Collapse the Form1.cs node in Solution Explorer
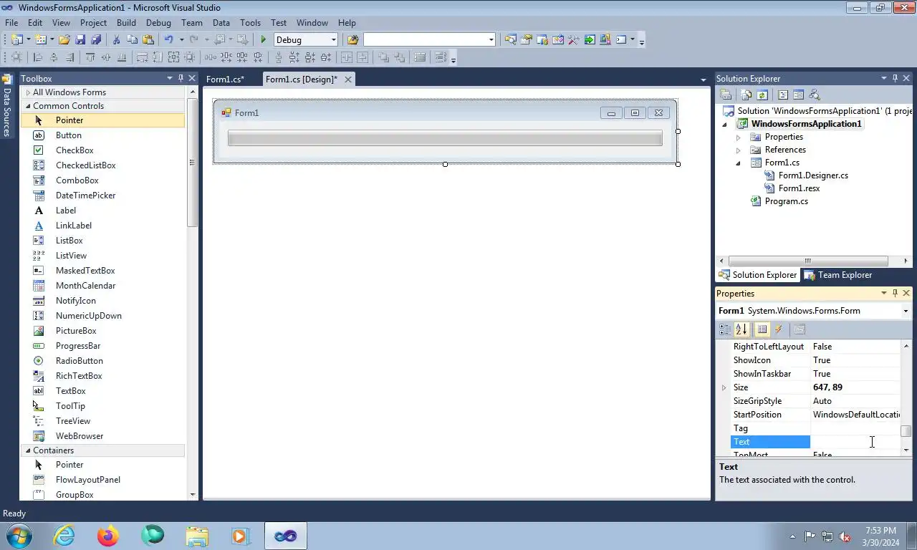917x550 pixels. [739, 163]
